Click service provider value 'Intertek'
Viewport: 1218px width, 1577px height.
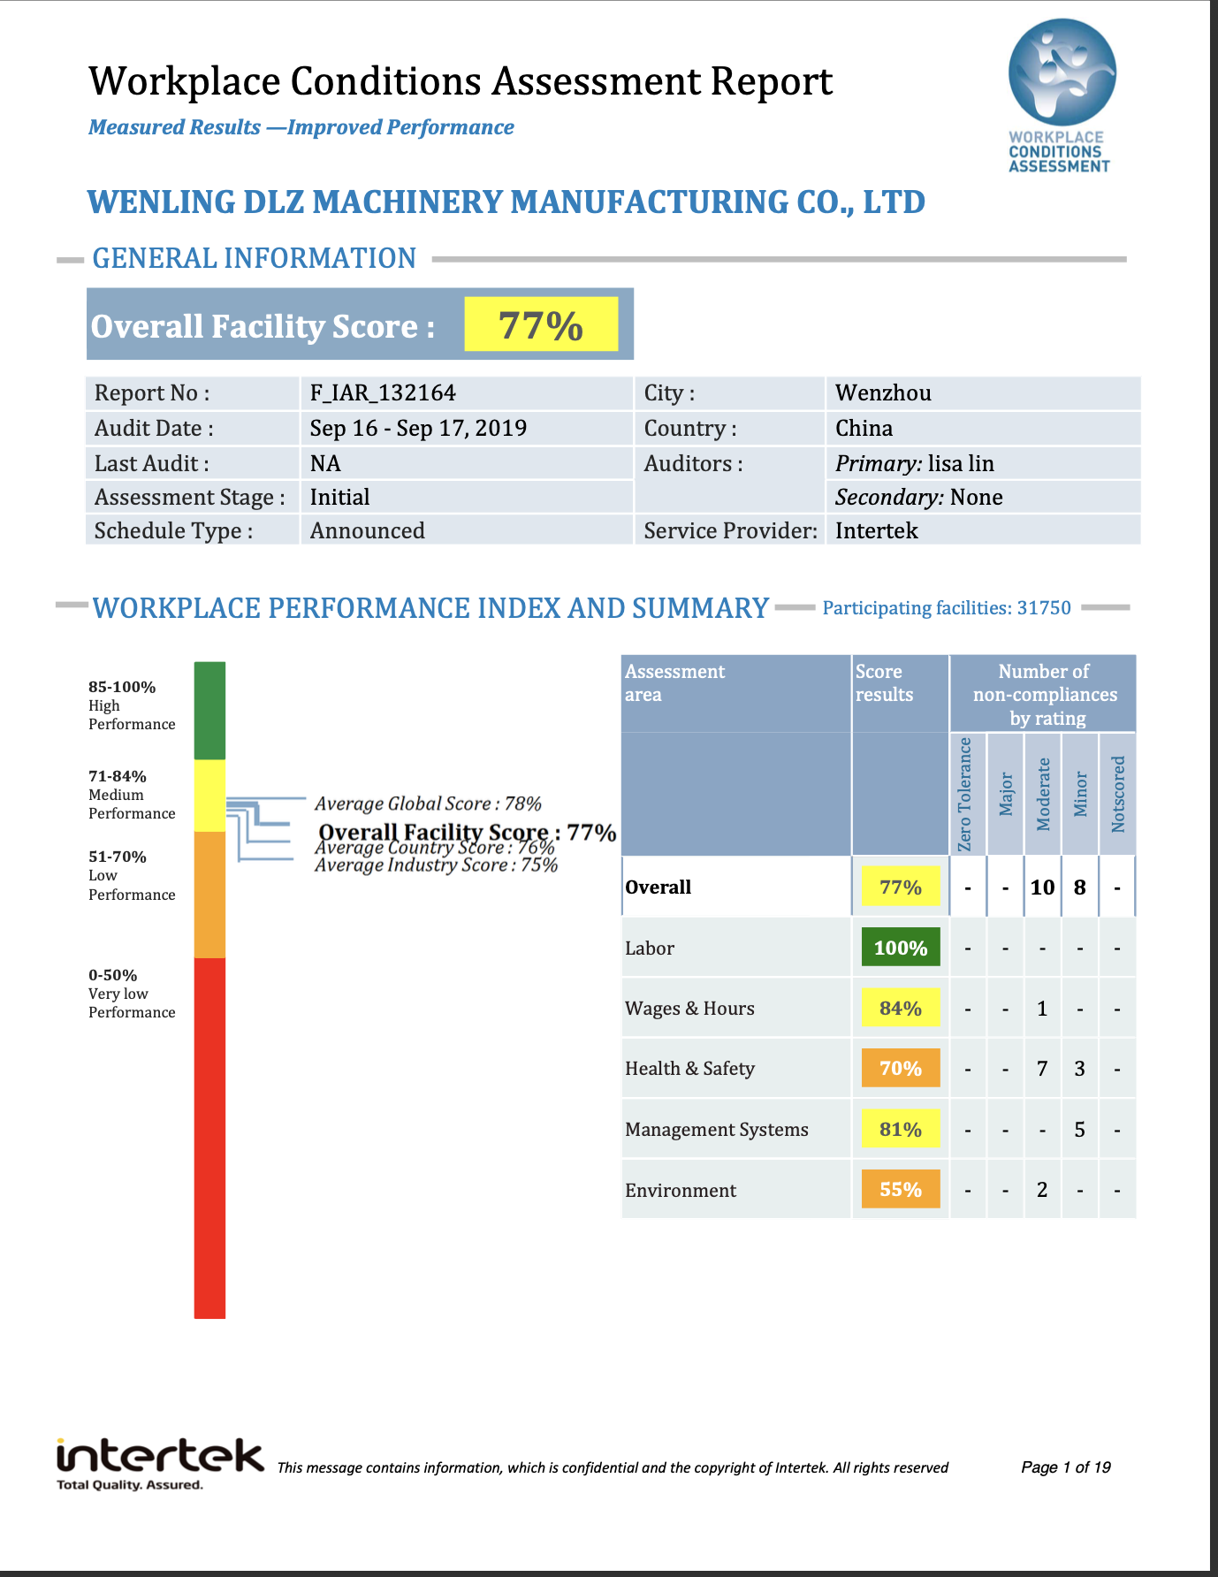[x=876, y=530]
